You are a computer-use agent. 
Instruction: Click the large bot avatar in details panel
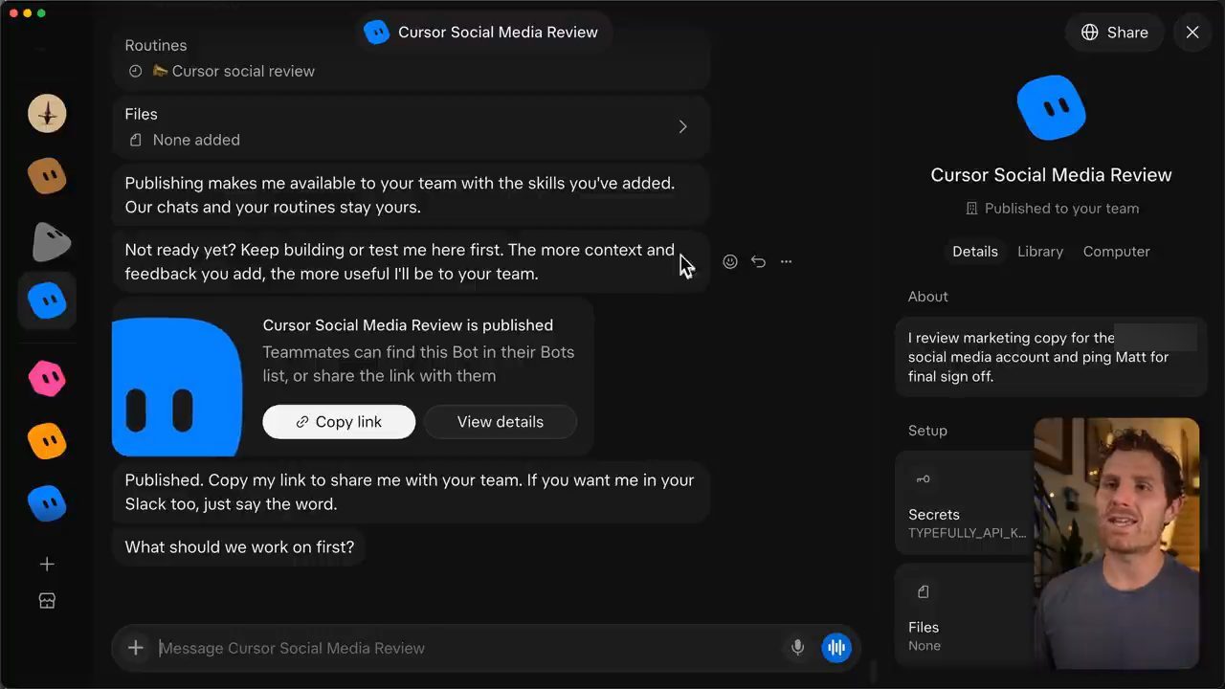(x=1051, y=108)
